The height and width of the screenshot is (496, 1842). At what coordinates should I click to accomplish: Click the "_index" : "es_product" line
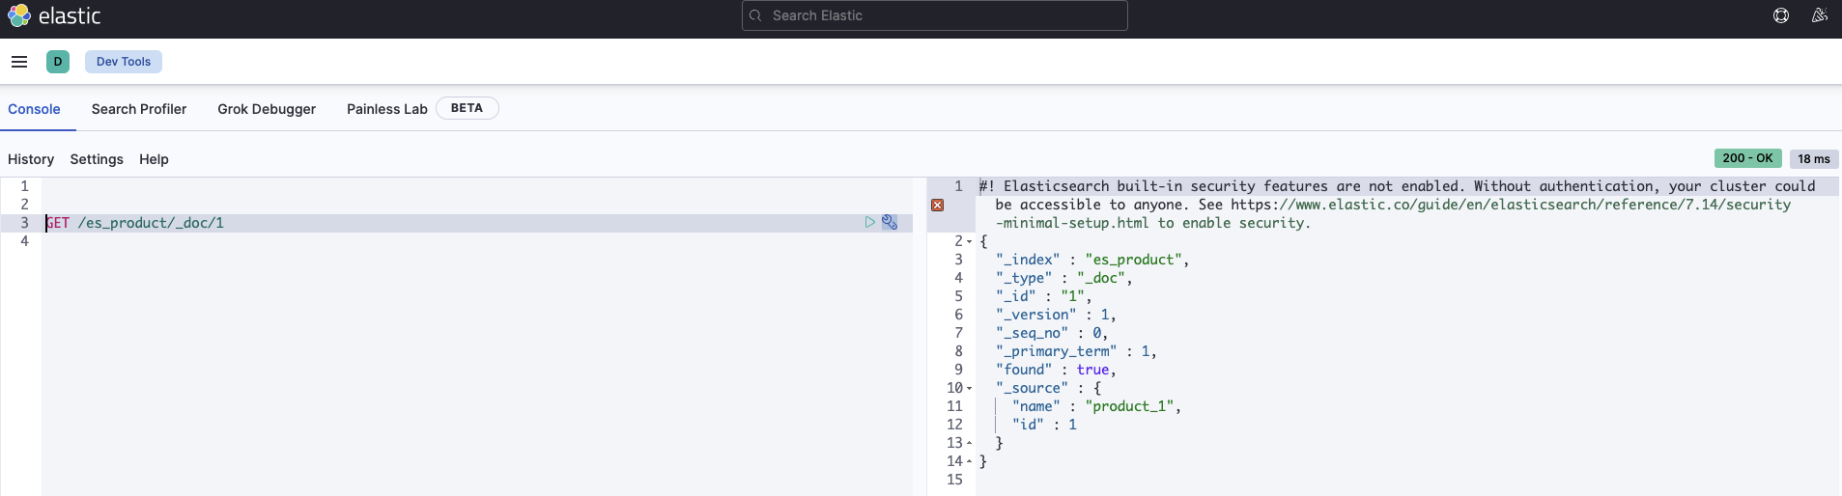[x=1092, y=260]
